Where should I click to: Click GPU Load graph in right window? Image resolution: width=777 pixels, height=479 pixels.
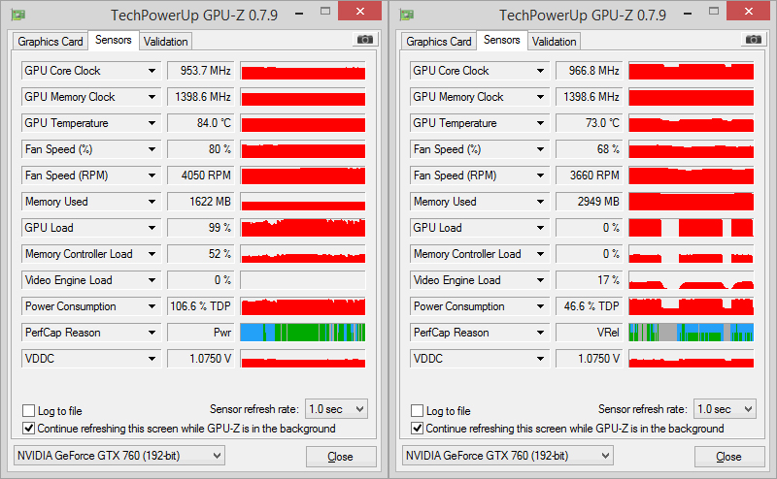(692, 228)
